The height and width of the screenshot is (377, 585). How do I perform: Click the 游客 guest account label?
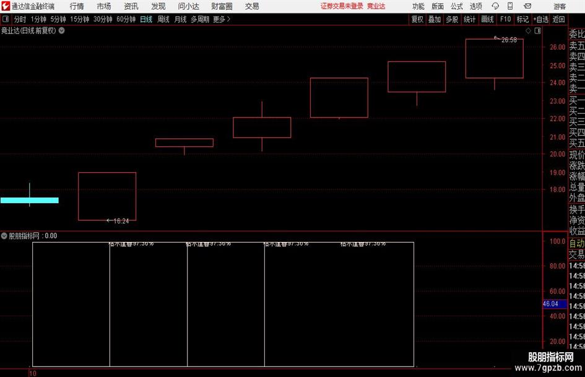click(x=560, y=6)
